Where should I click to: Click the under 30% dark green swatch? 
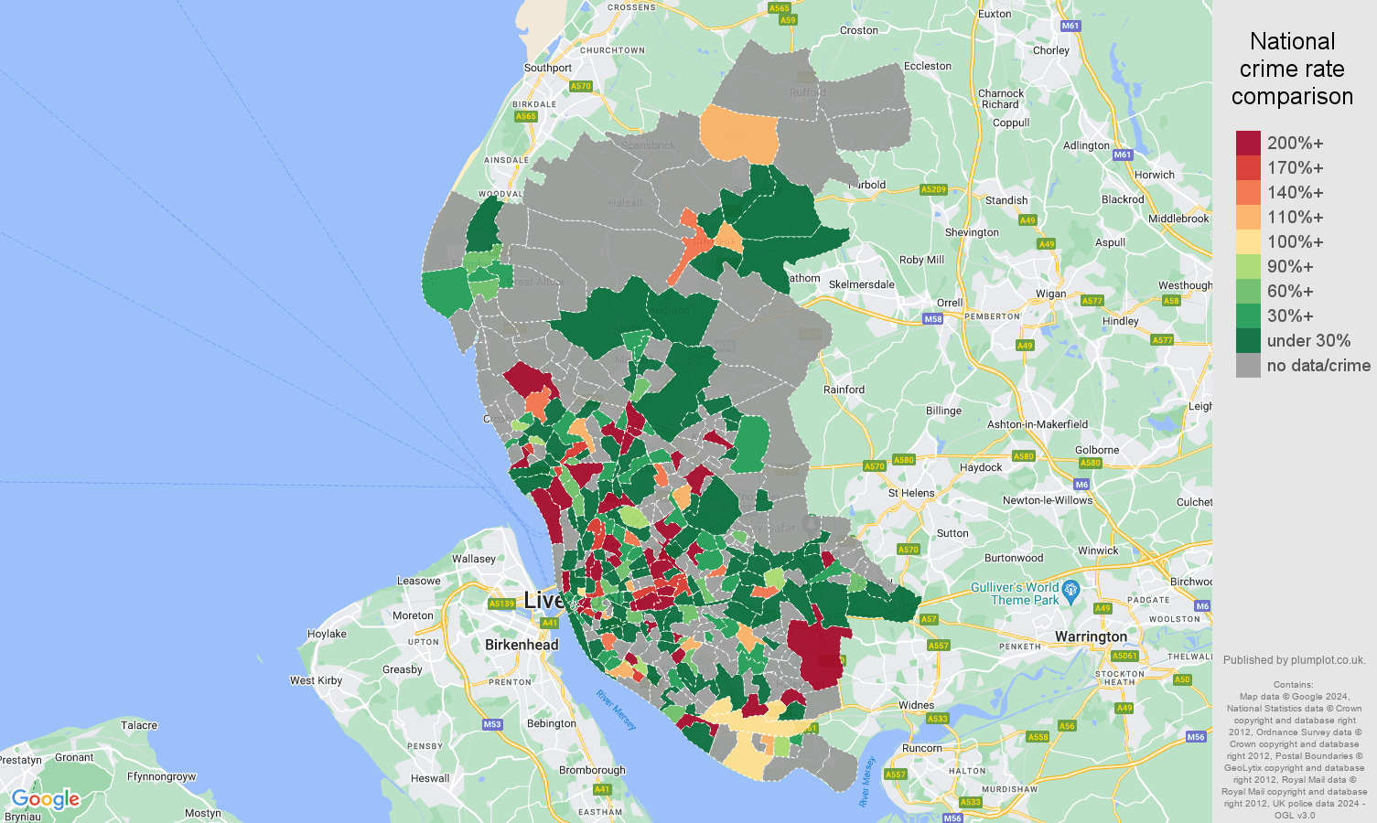click(x=1248, y=340)
